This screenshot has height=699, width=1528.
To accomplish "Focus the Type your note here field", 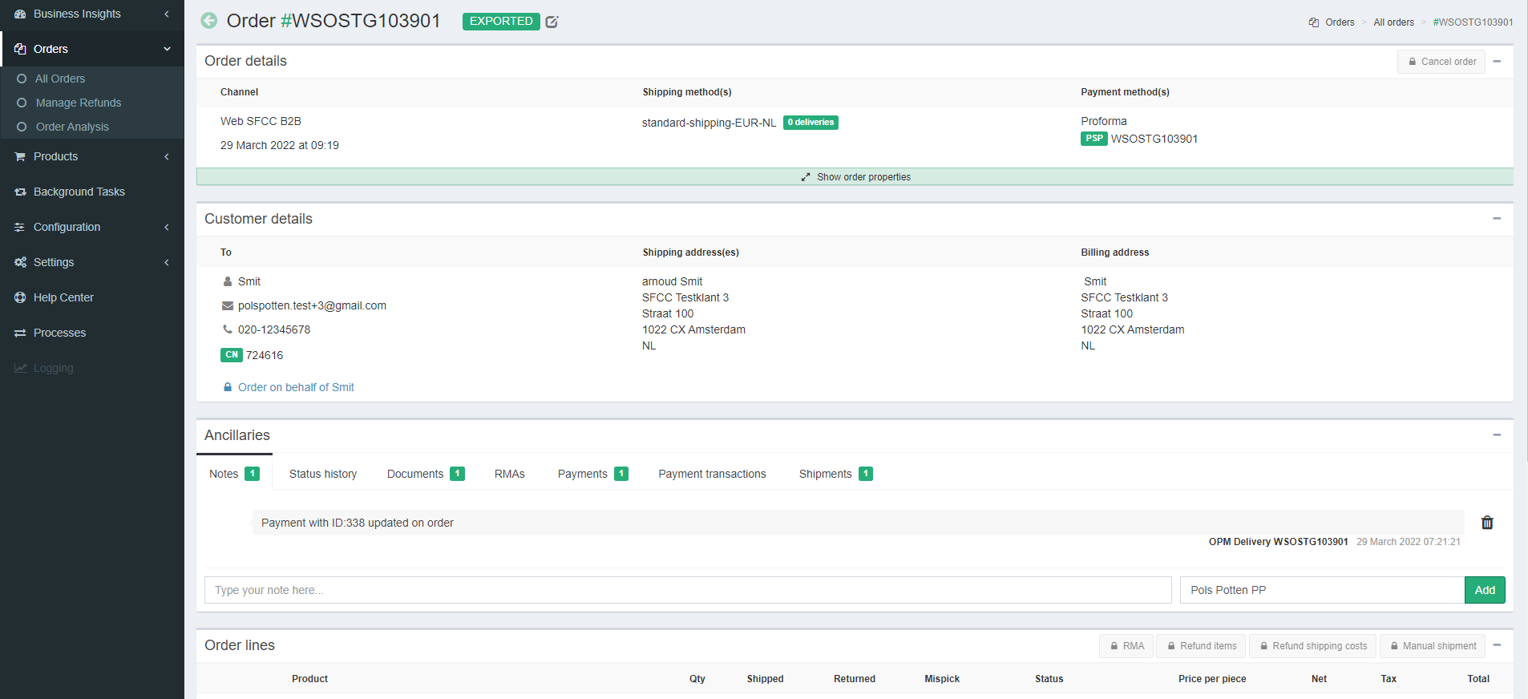I will coord(687,590).
